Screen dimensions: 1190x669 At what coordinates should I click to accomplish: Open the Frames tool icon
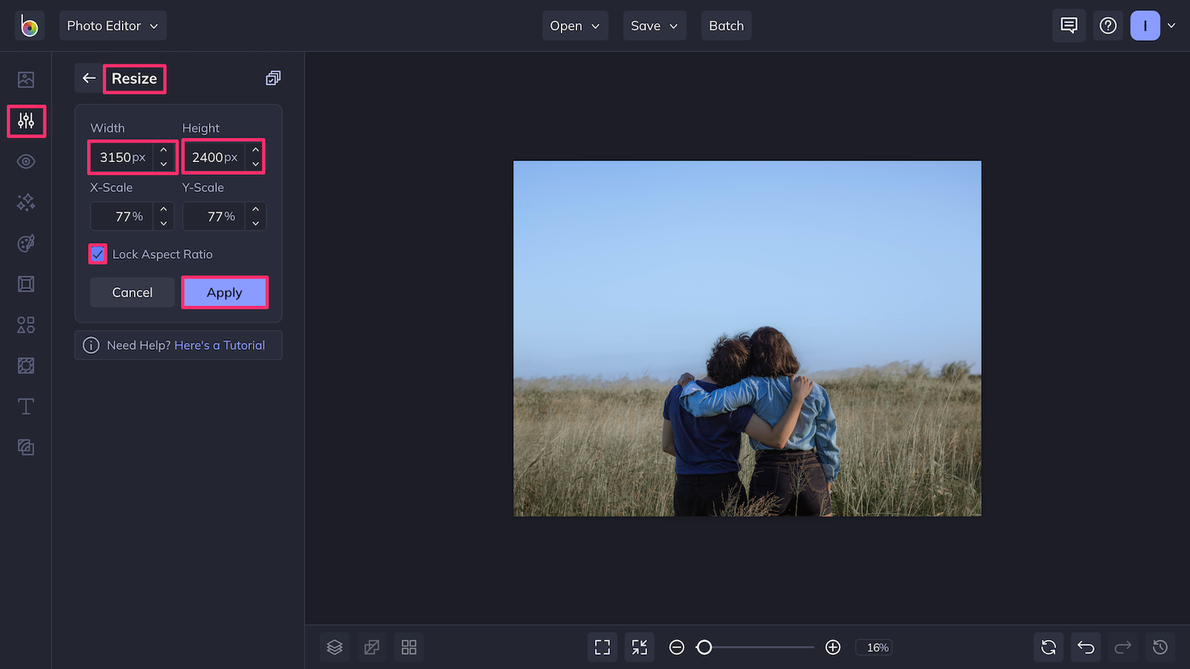(x=26, y=284)
